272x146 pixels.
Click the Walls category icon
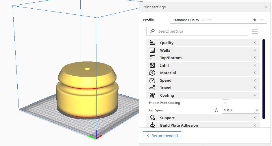pos(152,50)
